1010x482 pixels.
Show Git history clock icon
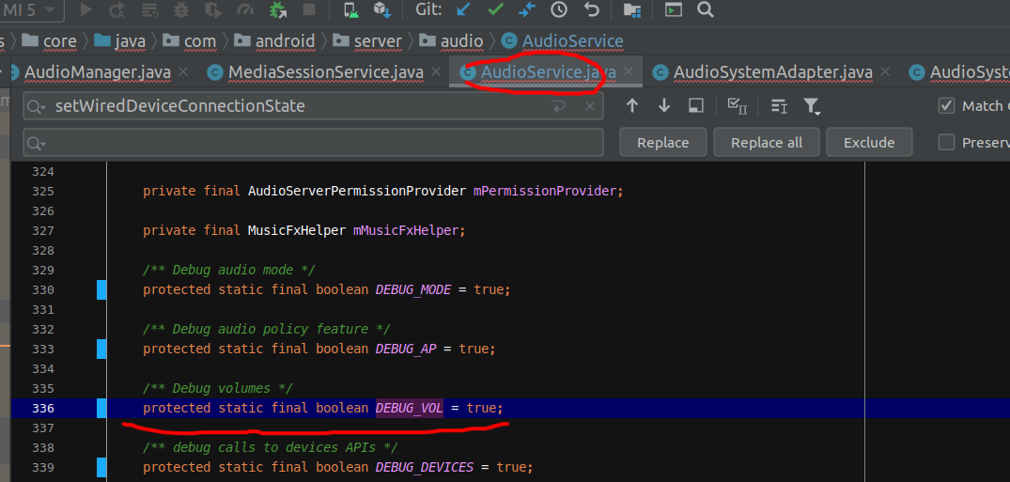559,9
